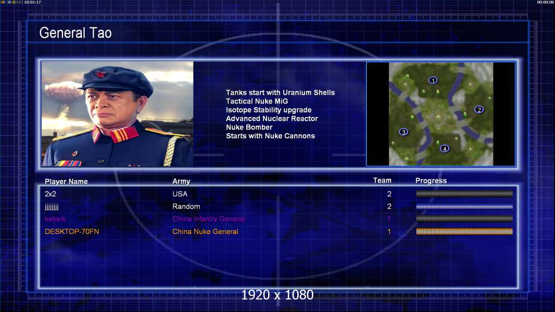Click team number for 2x2
555x312 pixels.
tap(389, 194)
